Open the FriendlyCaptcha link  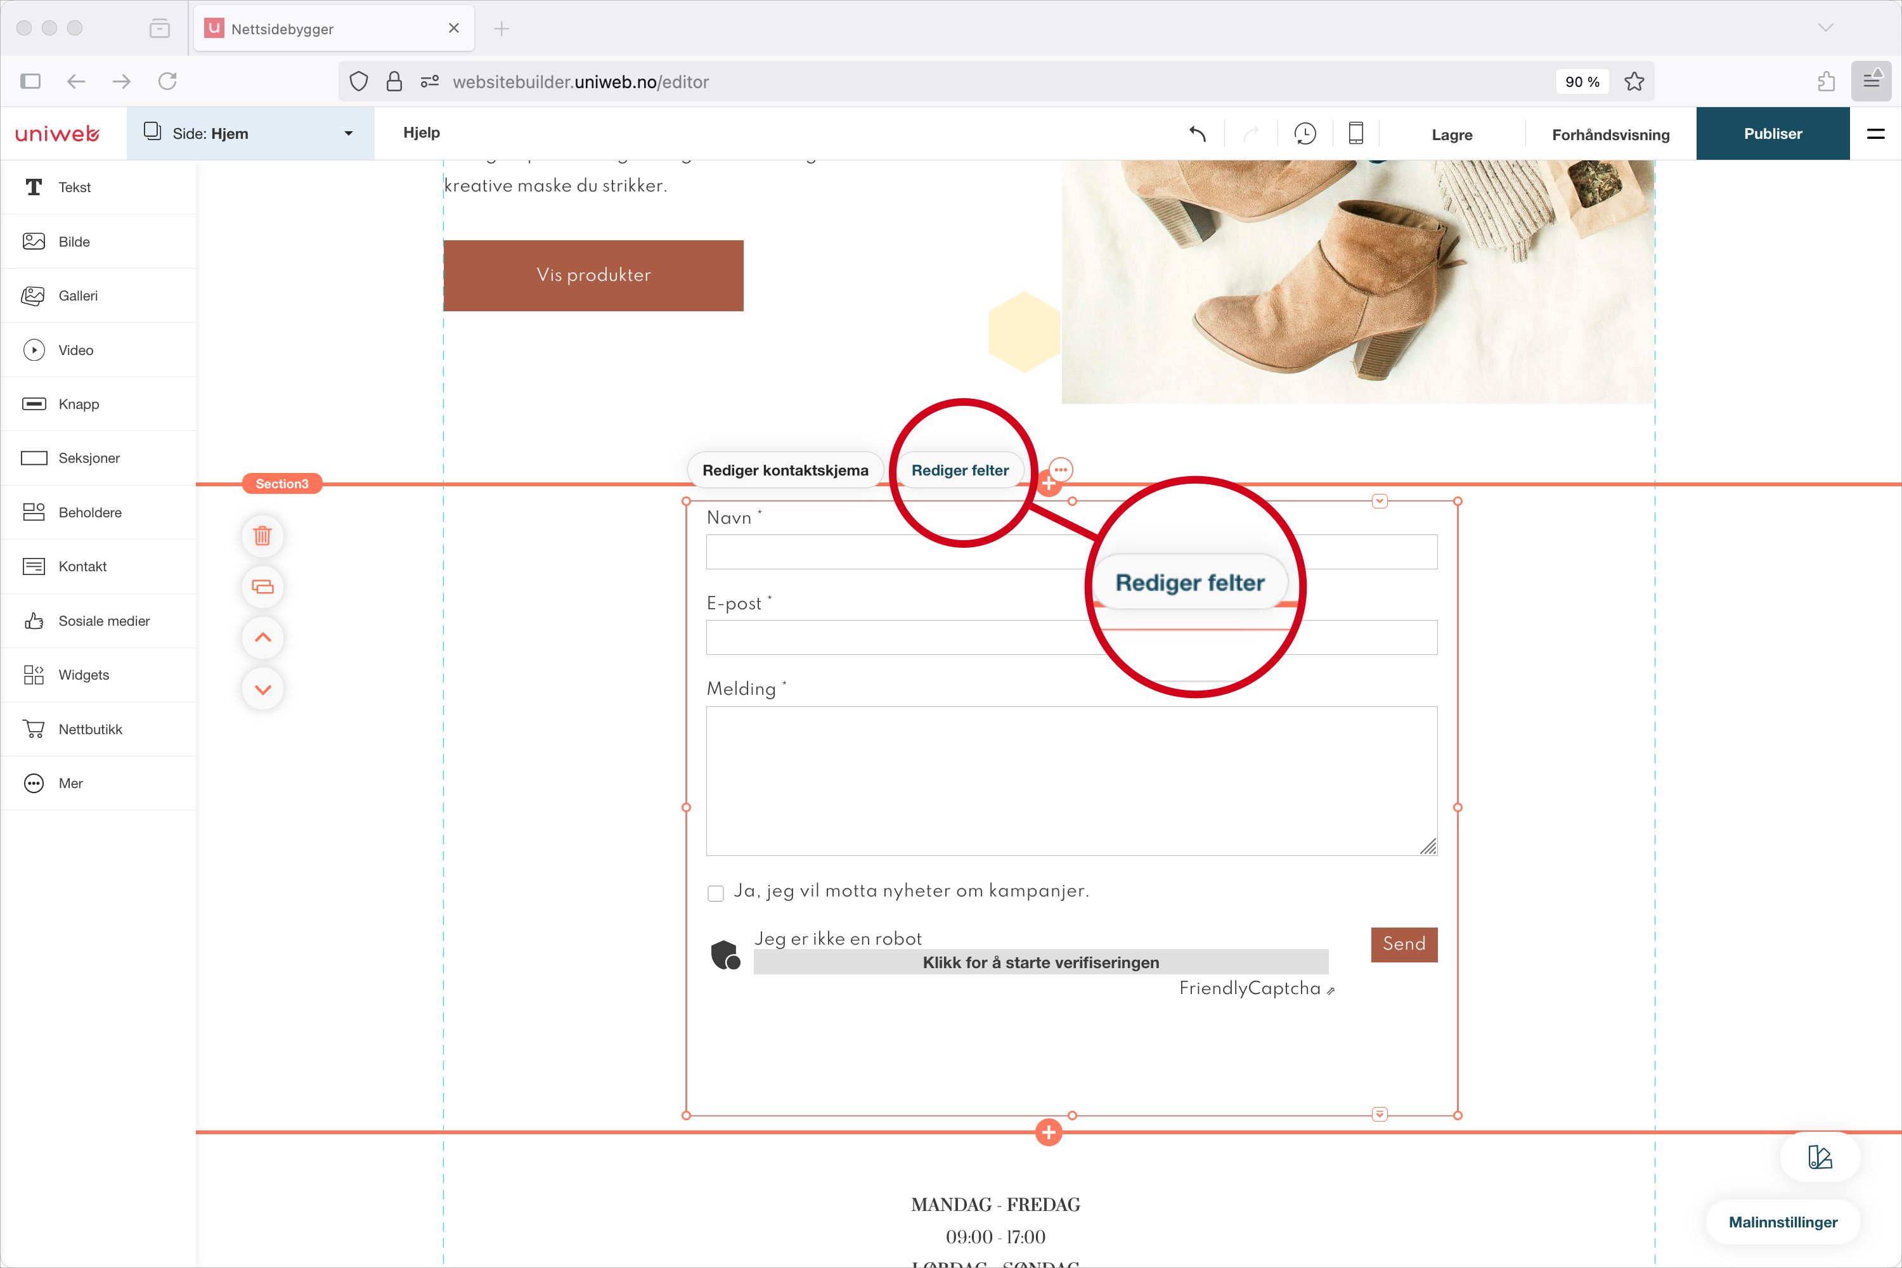(x=1256, y=988)
